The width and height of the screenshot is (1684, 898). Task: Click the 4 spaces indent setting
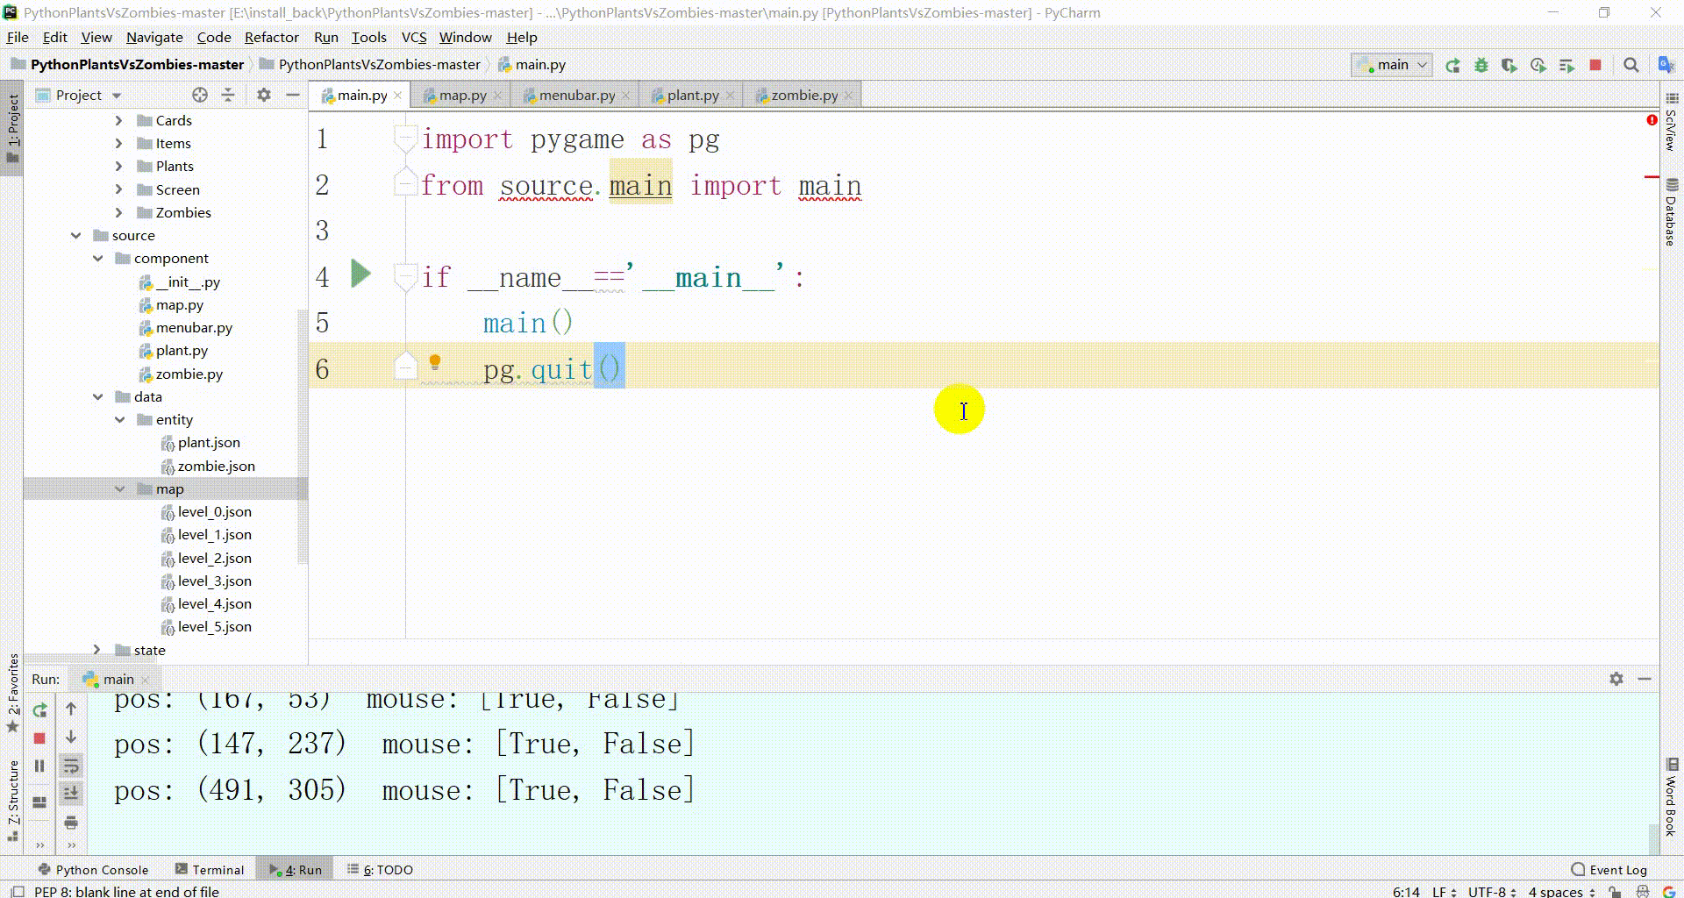[x=1561, y=891]
